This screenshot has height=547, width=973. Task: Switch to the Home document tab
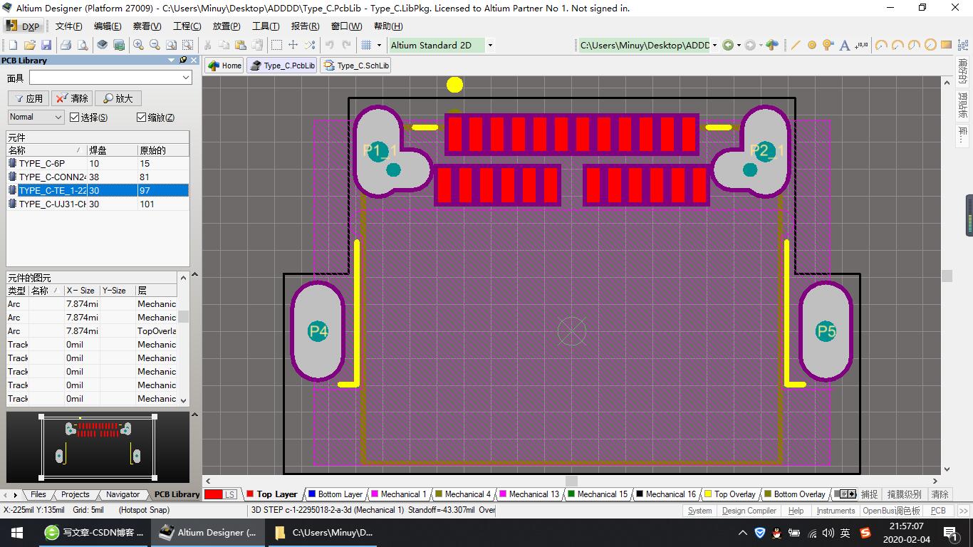(x=224, y=66)
